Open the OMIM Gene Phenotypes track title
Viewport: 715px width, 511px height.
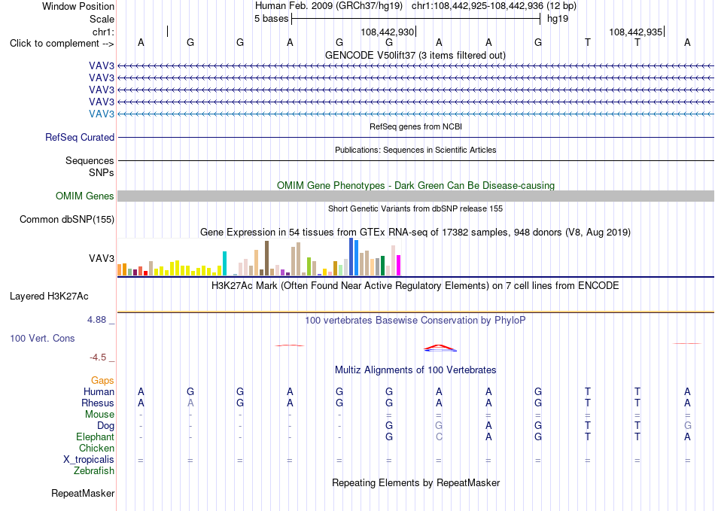point(415,186)
